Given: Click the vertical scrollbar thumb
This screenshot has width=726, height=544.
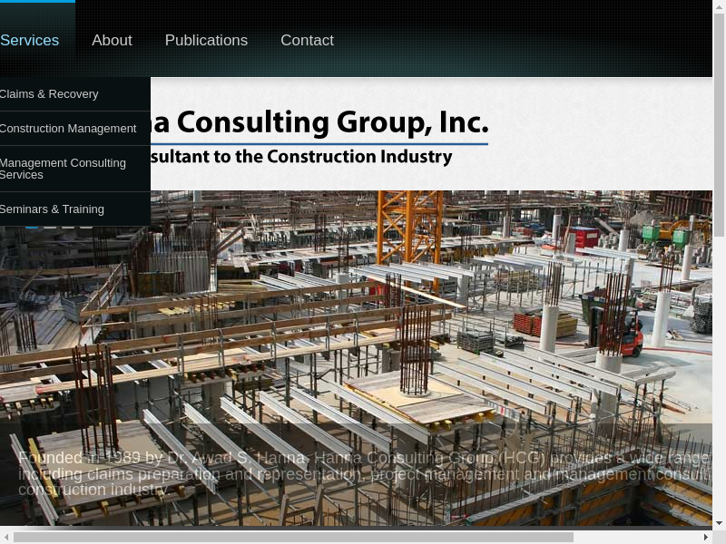Looking at the screenshot, I should [719, 126].
